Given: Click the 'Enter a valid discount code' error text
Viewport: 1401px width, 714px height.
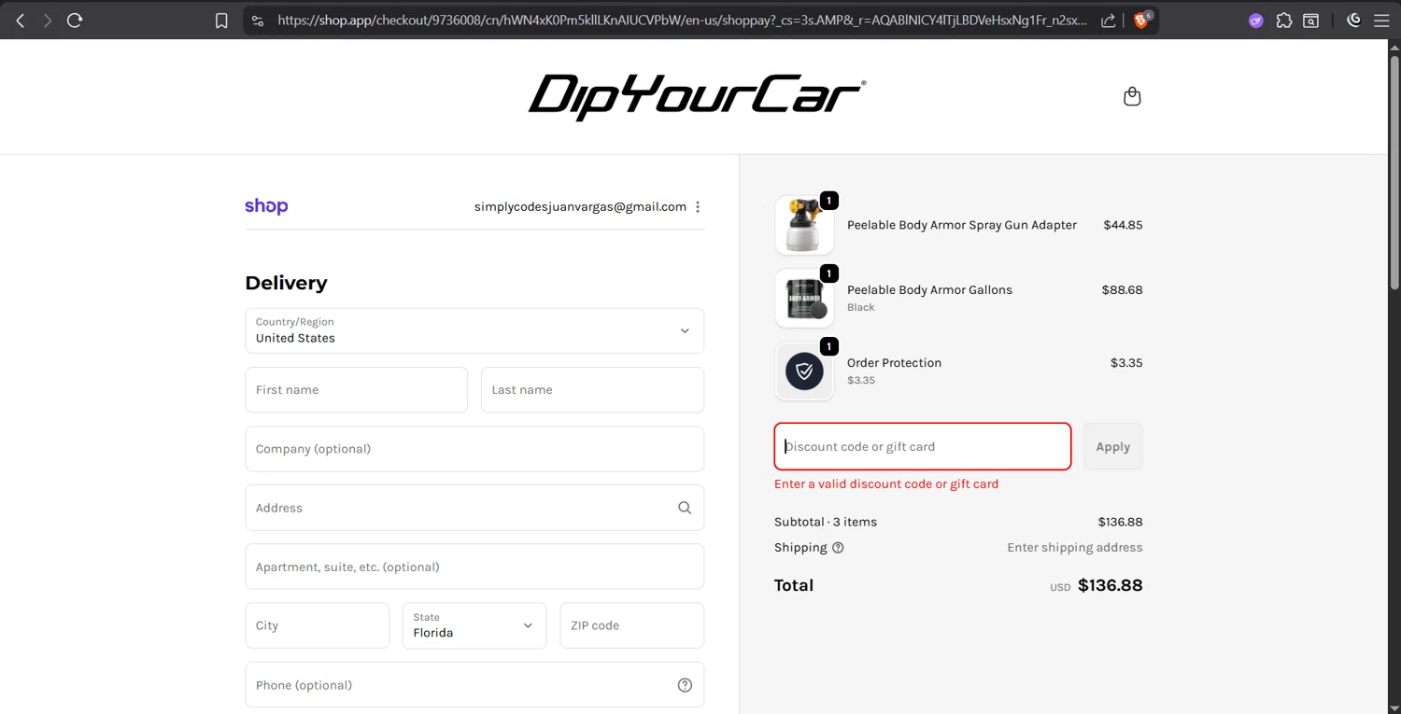Looking at the screenshot, I should coord(886,484).
